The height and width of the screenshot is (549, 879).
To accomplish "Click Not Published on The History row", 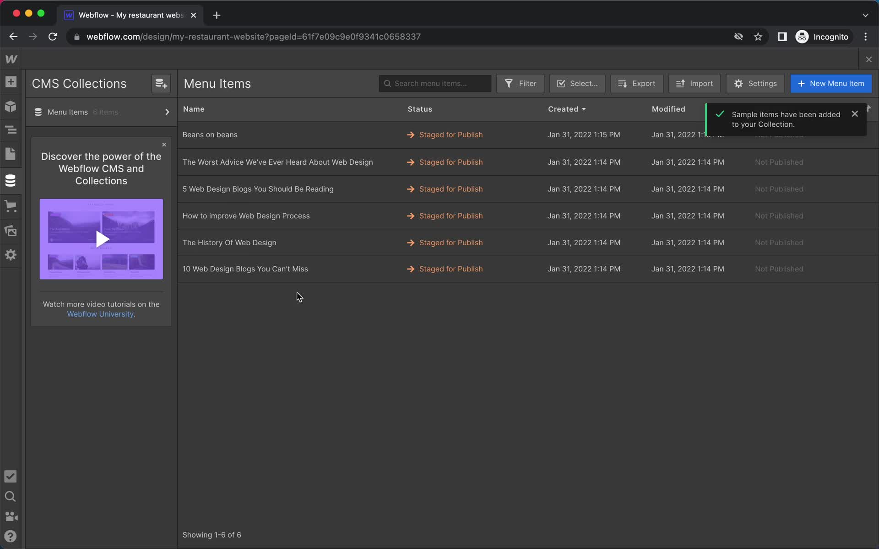I will [779, 242].
